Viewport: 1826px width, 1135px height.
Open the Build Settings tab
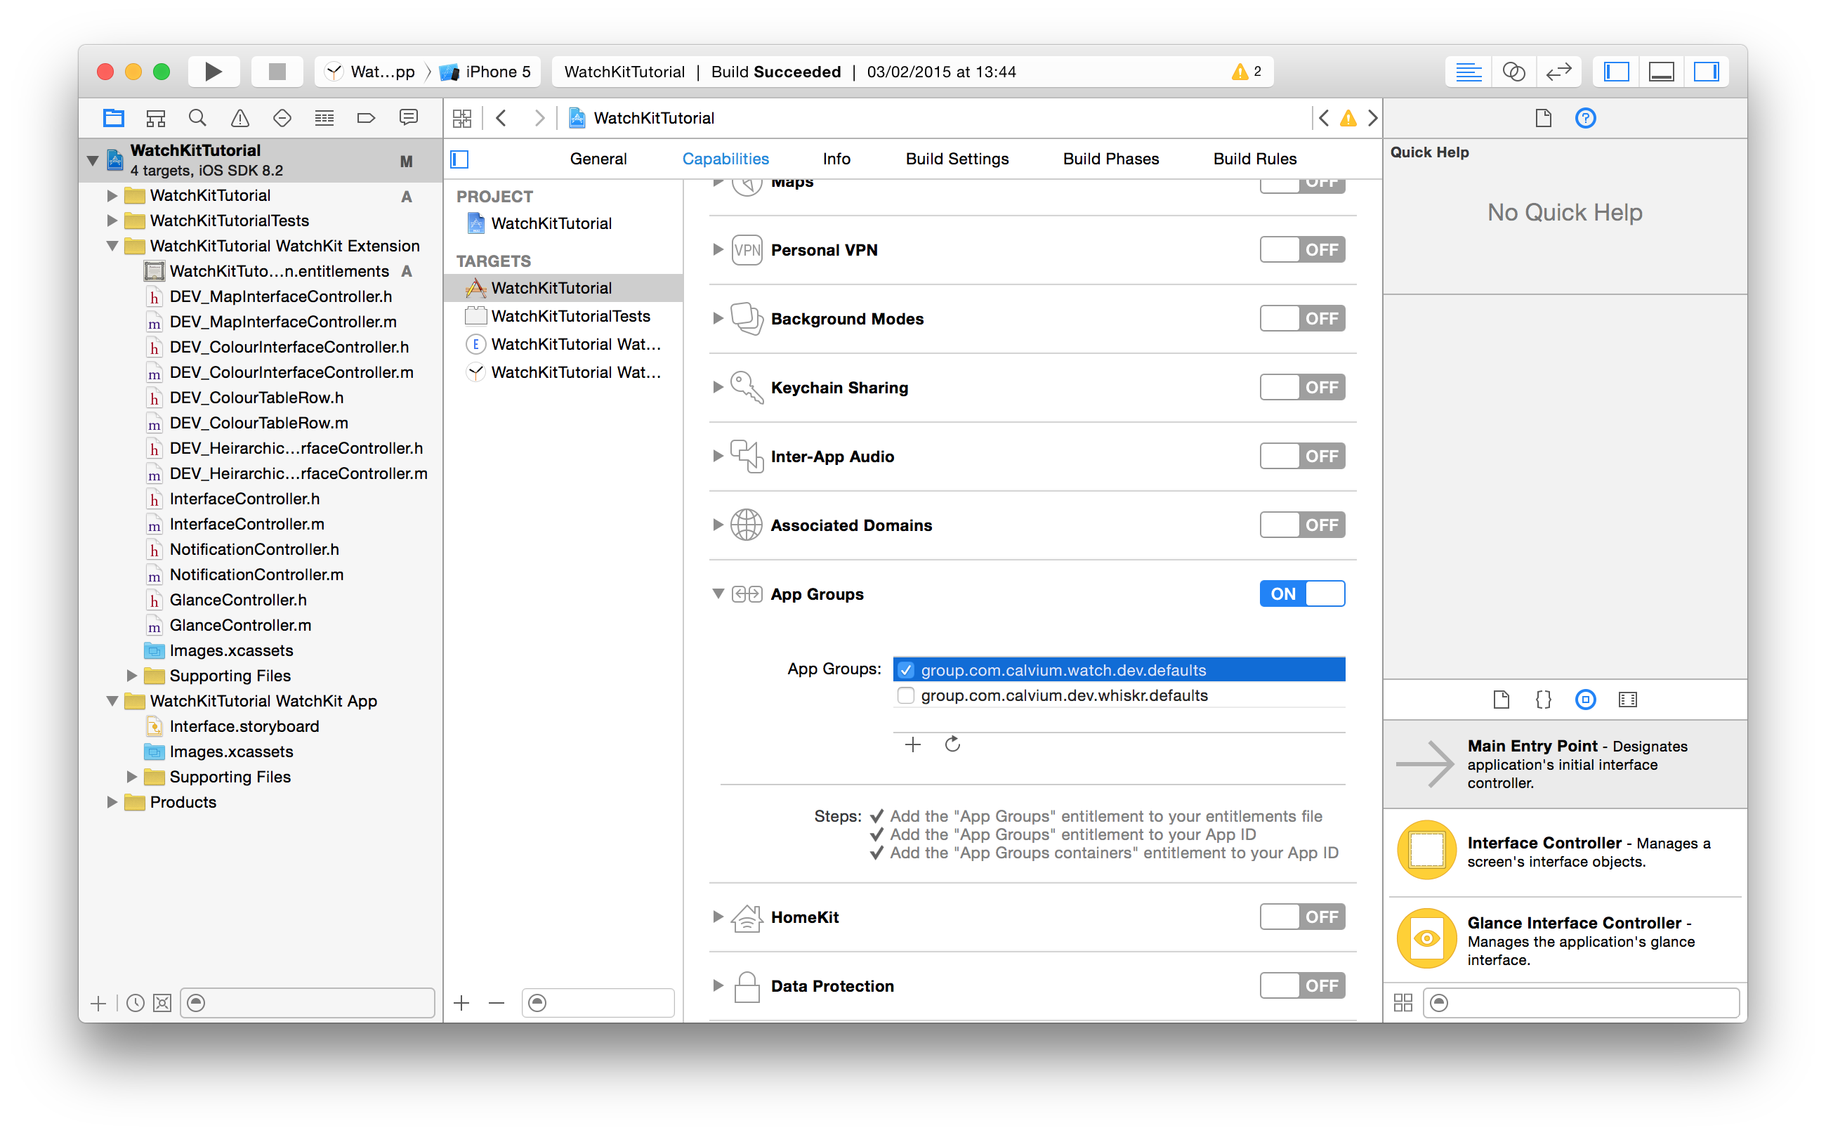(x=957, y=159)
